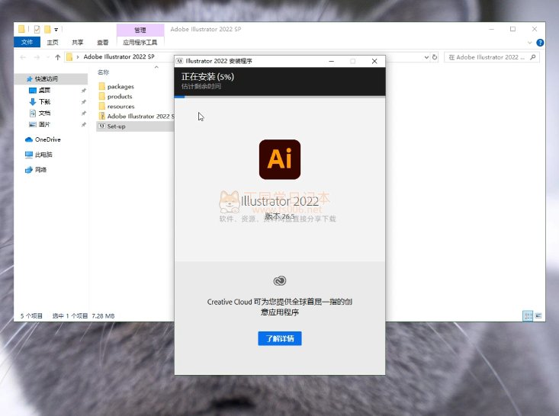Image resolution: width=559 pixels, height=416 pixels.
Task: Select 快速访问 in navigation pane
Action: (x=46, y=78)
